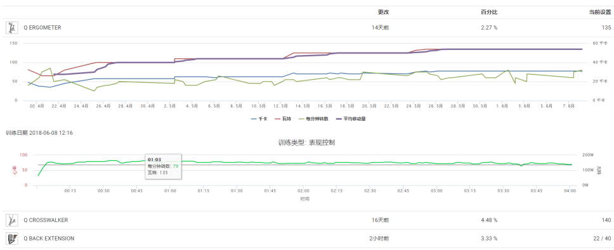Click the 2.27 % percentage value
614x250 pixels.
pos(490,28)
